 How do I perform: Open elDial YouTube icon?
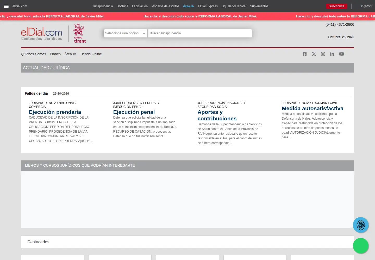point(341,54)
